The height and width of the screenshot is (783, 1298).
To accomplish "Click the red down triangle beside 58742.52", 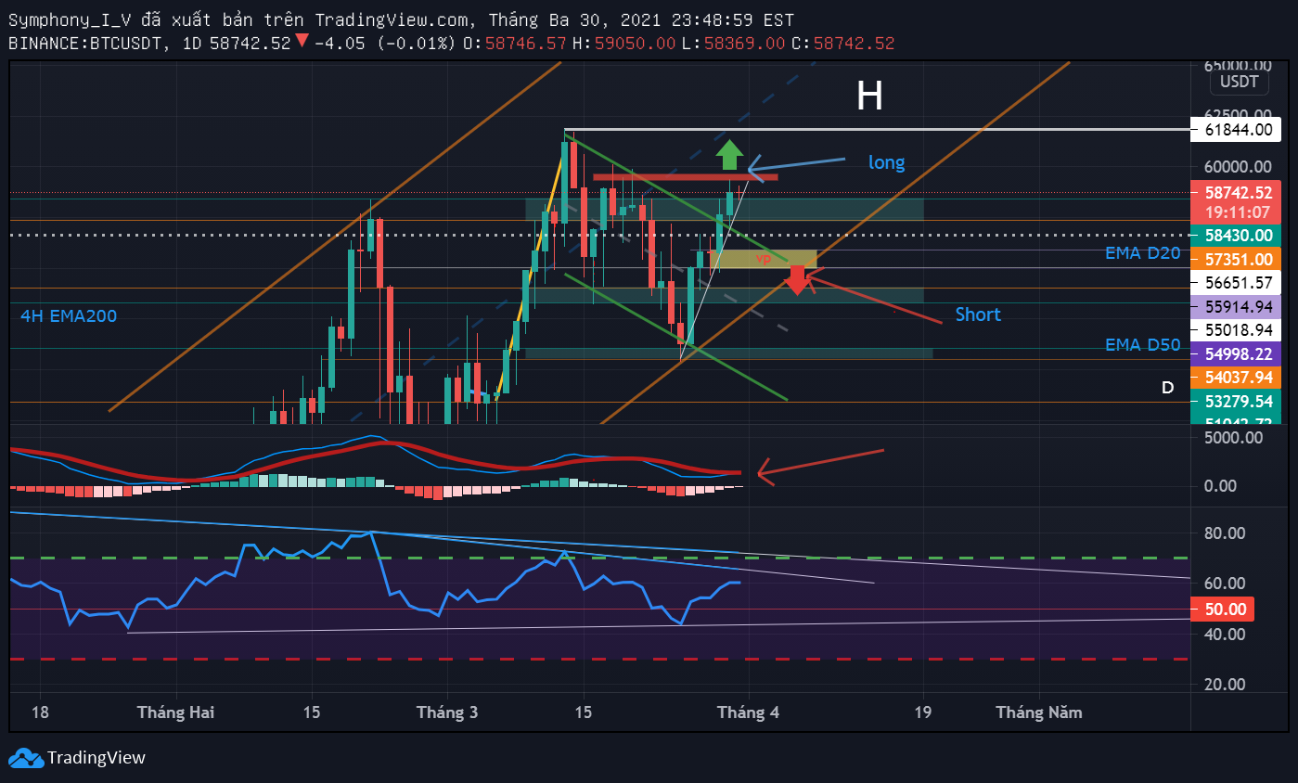I will pyautogui.click(x=302, y=42).
